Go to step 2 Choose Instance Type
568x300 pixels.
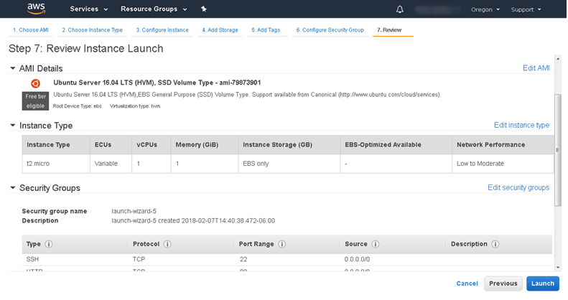coord(92,30)
